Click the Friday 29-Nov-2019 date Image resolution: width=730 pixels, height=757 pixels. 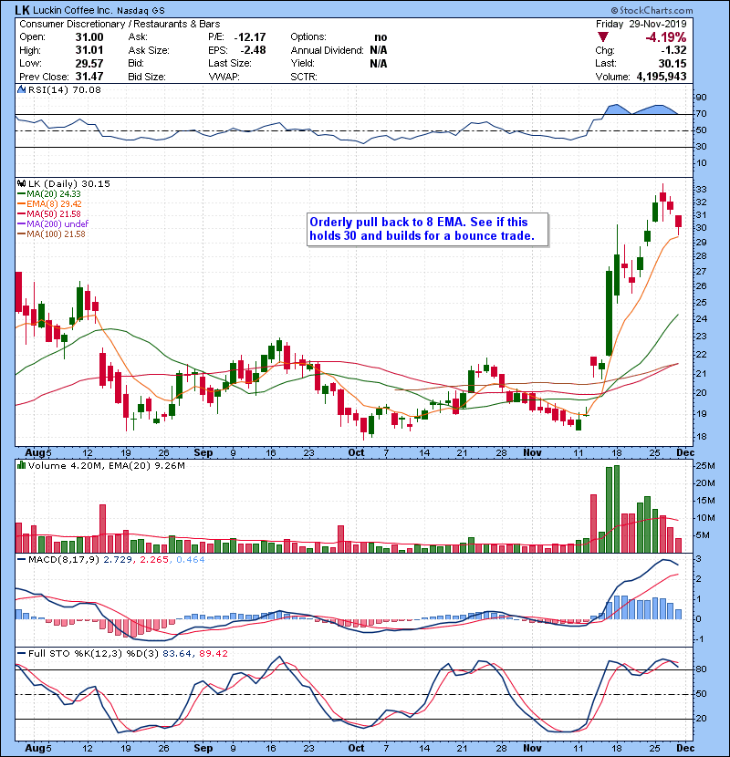[641, 24]
